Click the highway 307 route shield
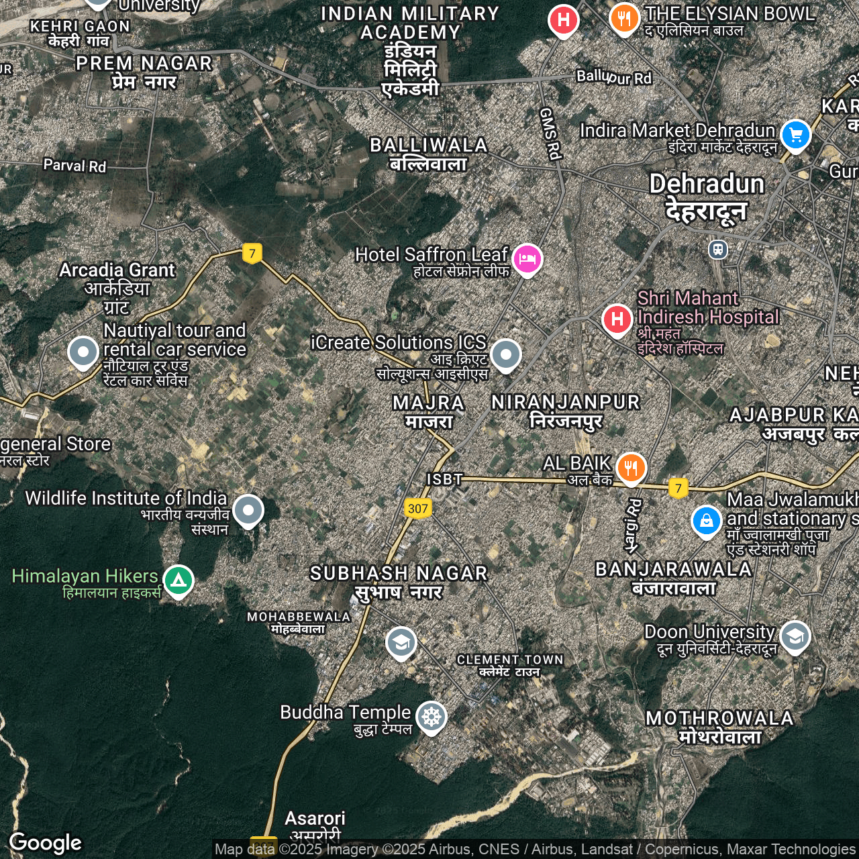 417,508
